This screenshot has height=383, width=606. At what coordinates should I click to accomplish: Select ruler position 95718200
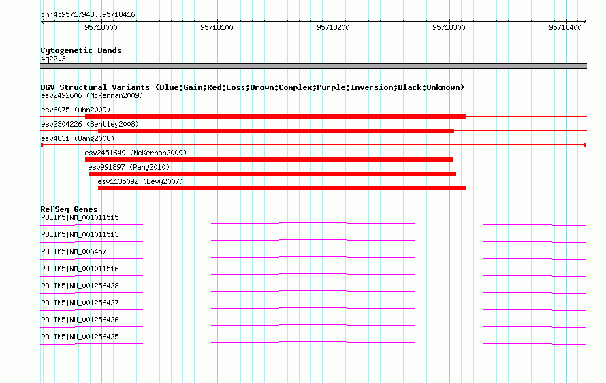333,27
